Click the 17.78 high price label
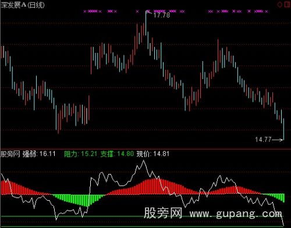The image size is (291, 228). point(162,15)
